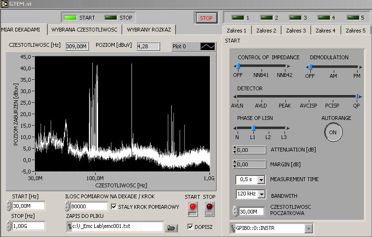Open the MEASUREMENT TIME dropdown
The image size is (372, 237).
[x=261, y=180]
